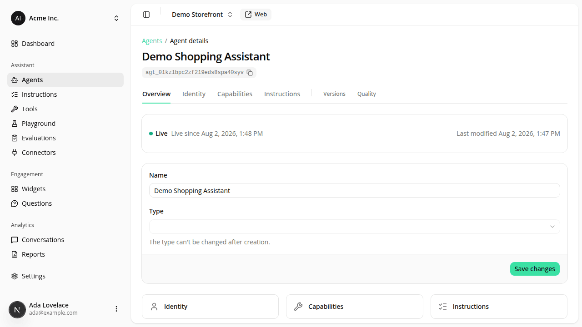Click the Connectors plug icon

click(15, 153)
